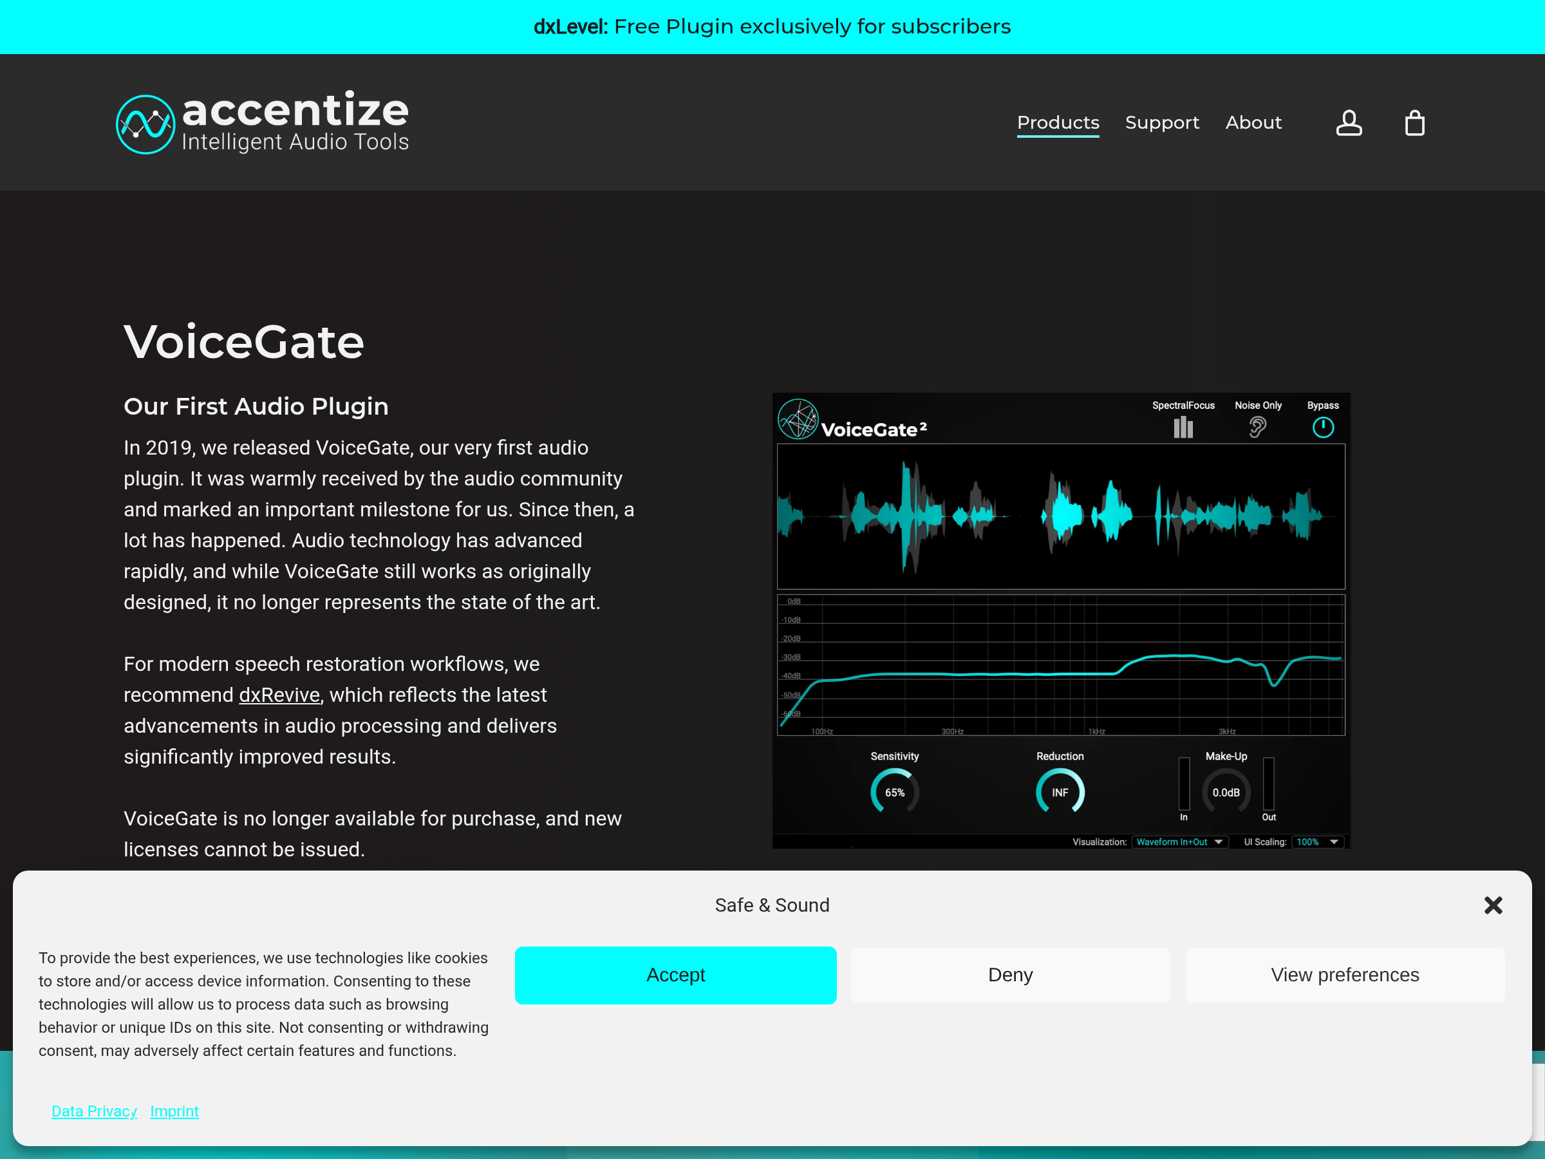Click the 'Our First Audio Plugin' subheading

[256, 406]
